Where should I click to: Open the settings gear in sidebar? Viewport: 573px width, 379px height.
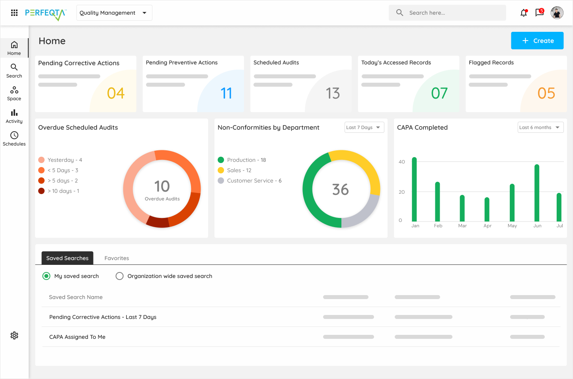coord(14,336)
